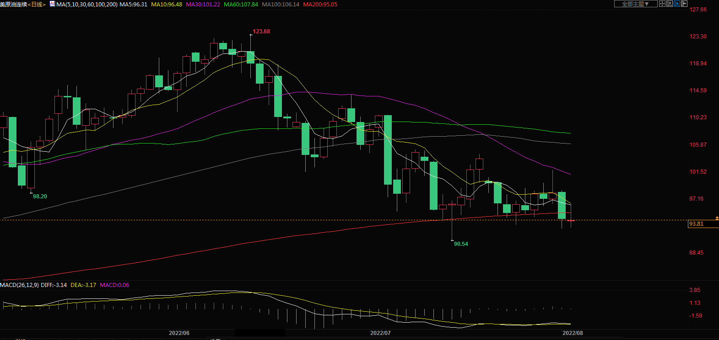Click the 2022/08 timeline label
The width and height of the screenshot is (719, 340).
(x=573, y=333)
